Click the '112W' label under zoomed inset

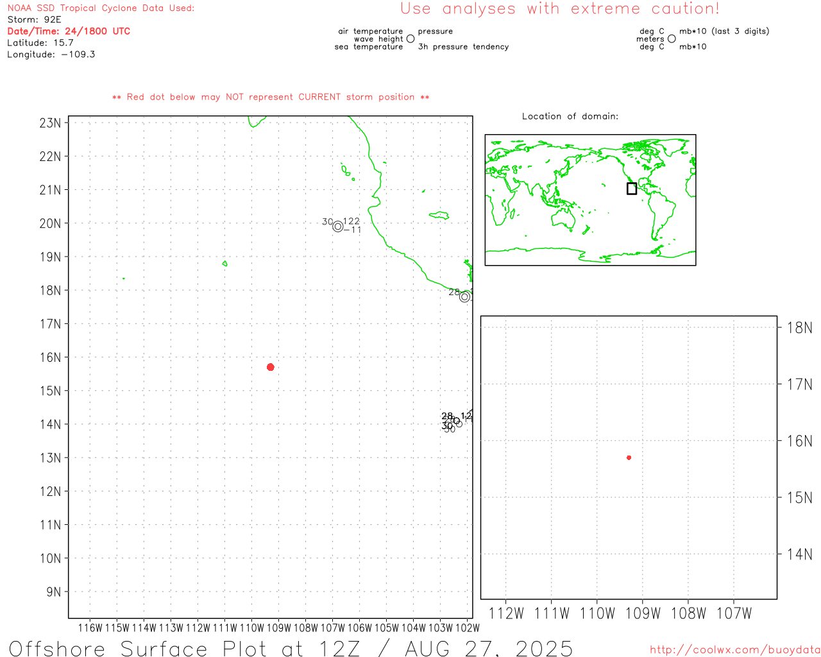(506, 613)
